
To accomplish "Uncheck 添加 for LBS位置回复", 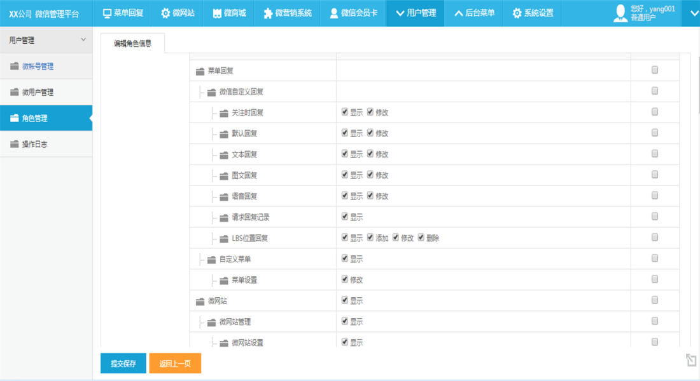I will 370,237.
